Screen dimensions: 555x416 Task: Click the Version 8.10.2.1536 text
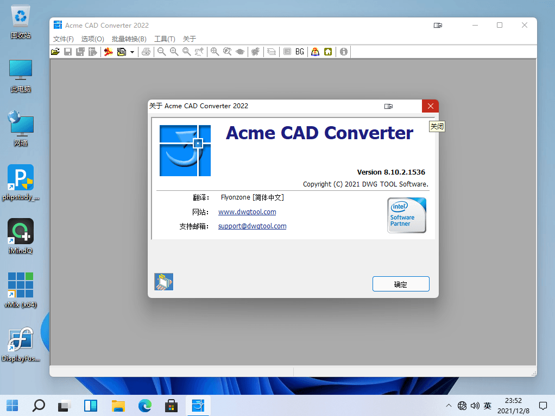pos(391,172)
